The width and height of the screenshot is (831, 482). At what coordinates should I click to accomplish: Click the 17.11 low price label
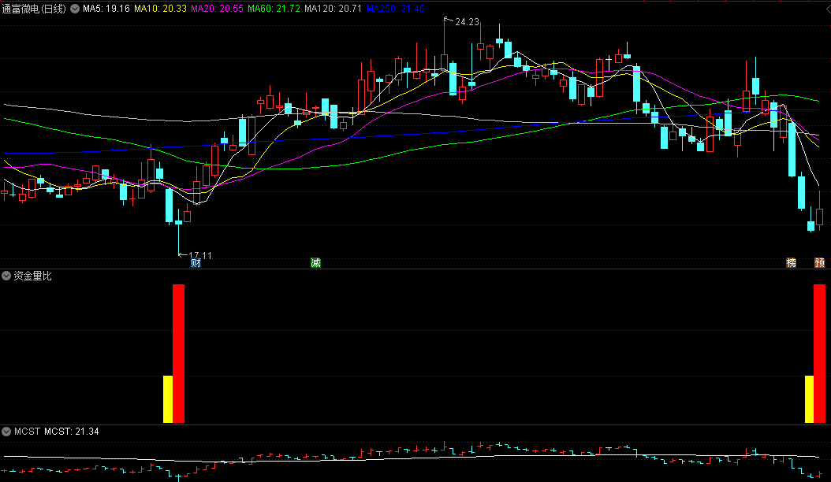coord(199,255)
